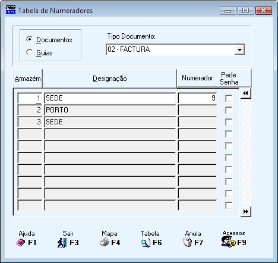
Task: Open Mapa printer icon F4
Action: point(105,243)
